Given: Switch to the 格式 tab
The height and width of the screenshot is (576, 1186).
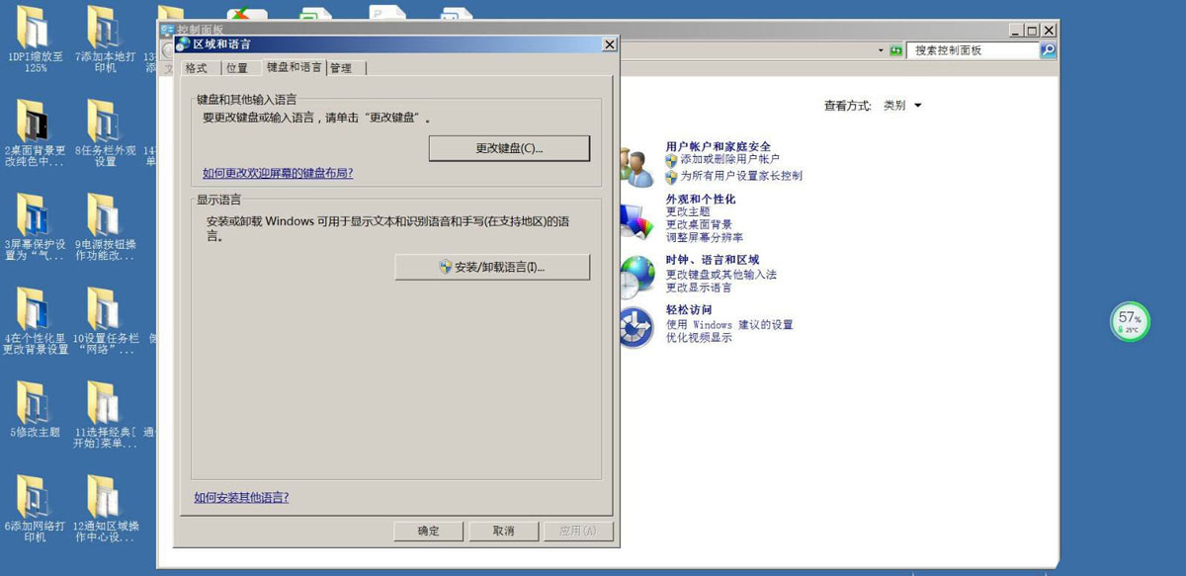Looking at the screenshot, I should 197,68.
